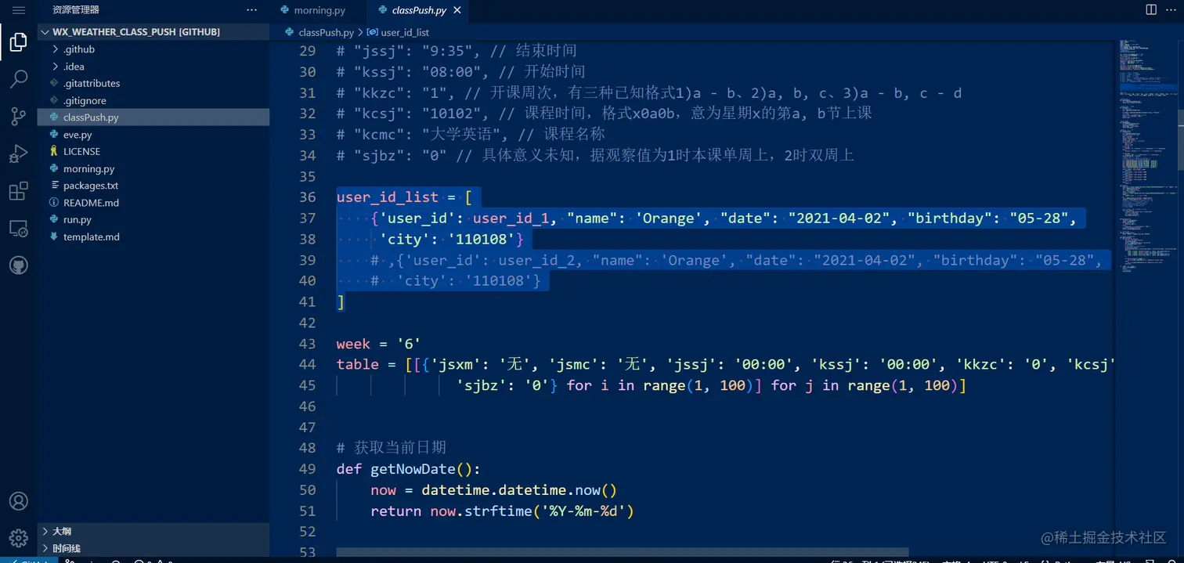Expand the 时间线 timeline section
Image resolution: width=1184 pixels, height=563 pixels.
coord(153,548)
